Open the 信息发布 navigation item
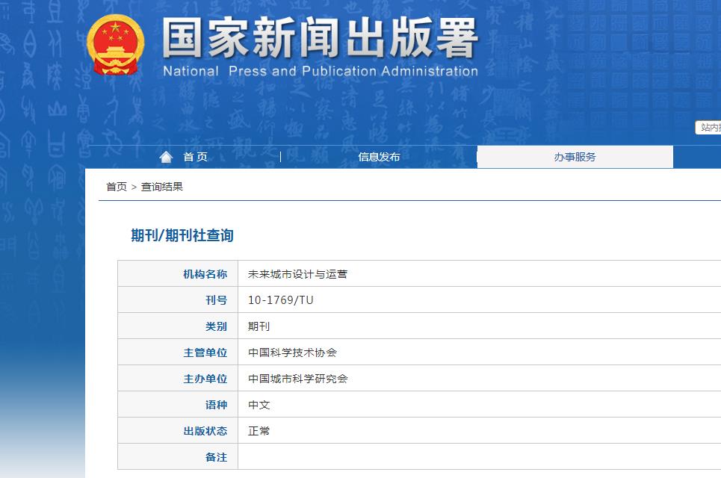The width and height of the screenshot is (721, 478). click(379, 157)
